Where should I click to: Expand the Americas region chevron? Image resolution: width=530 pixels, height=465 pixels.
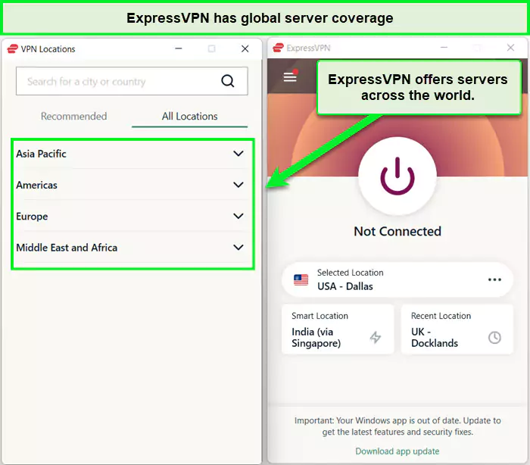pyautogui.click(x=238, y=185)
